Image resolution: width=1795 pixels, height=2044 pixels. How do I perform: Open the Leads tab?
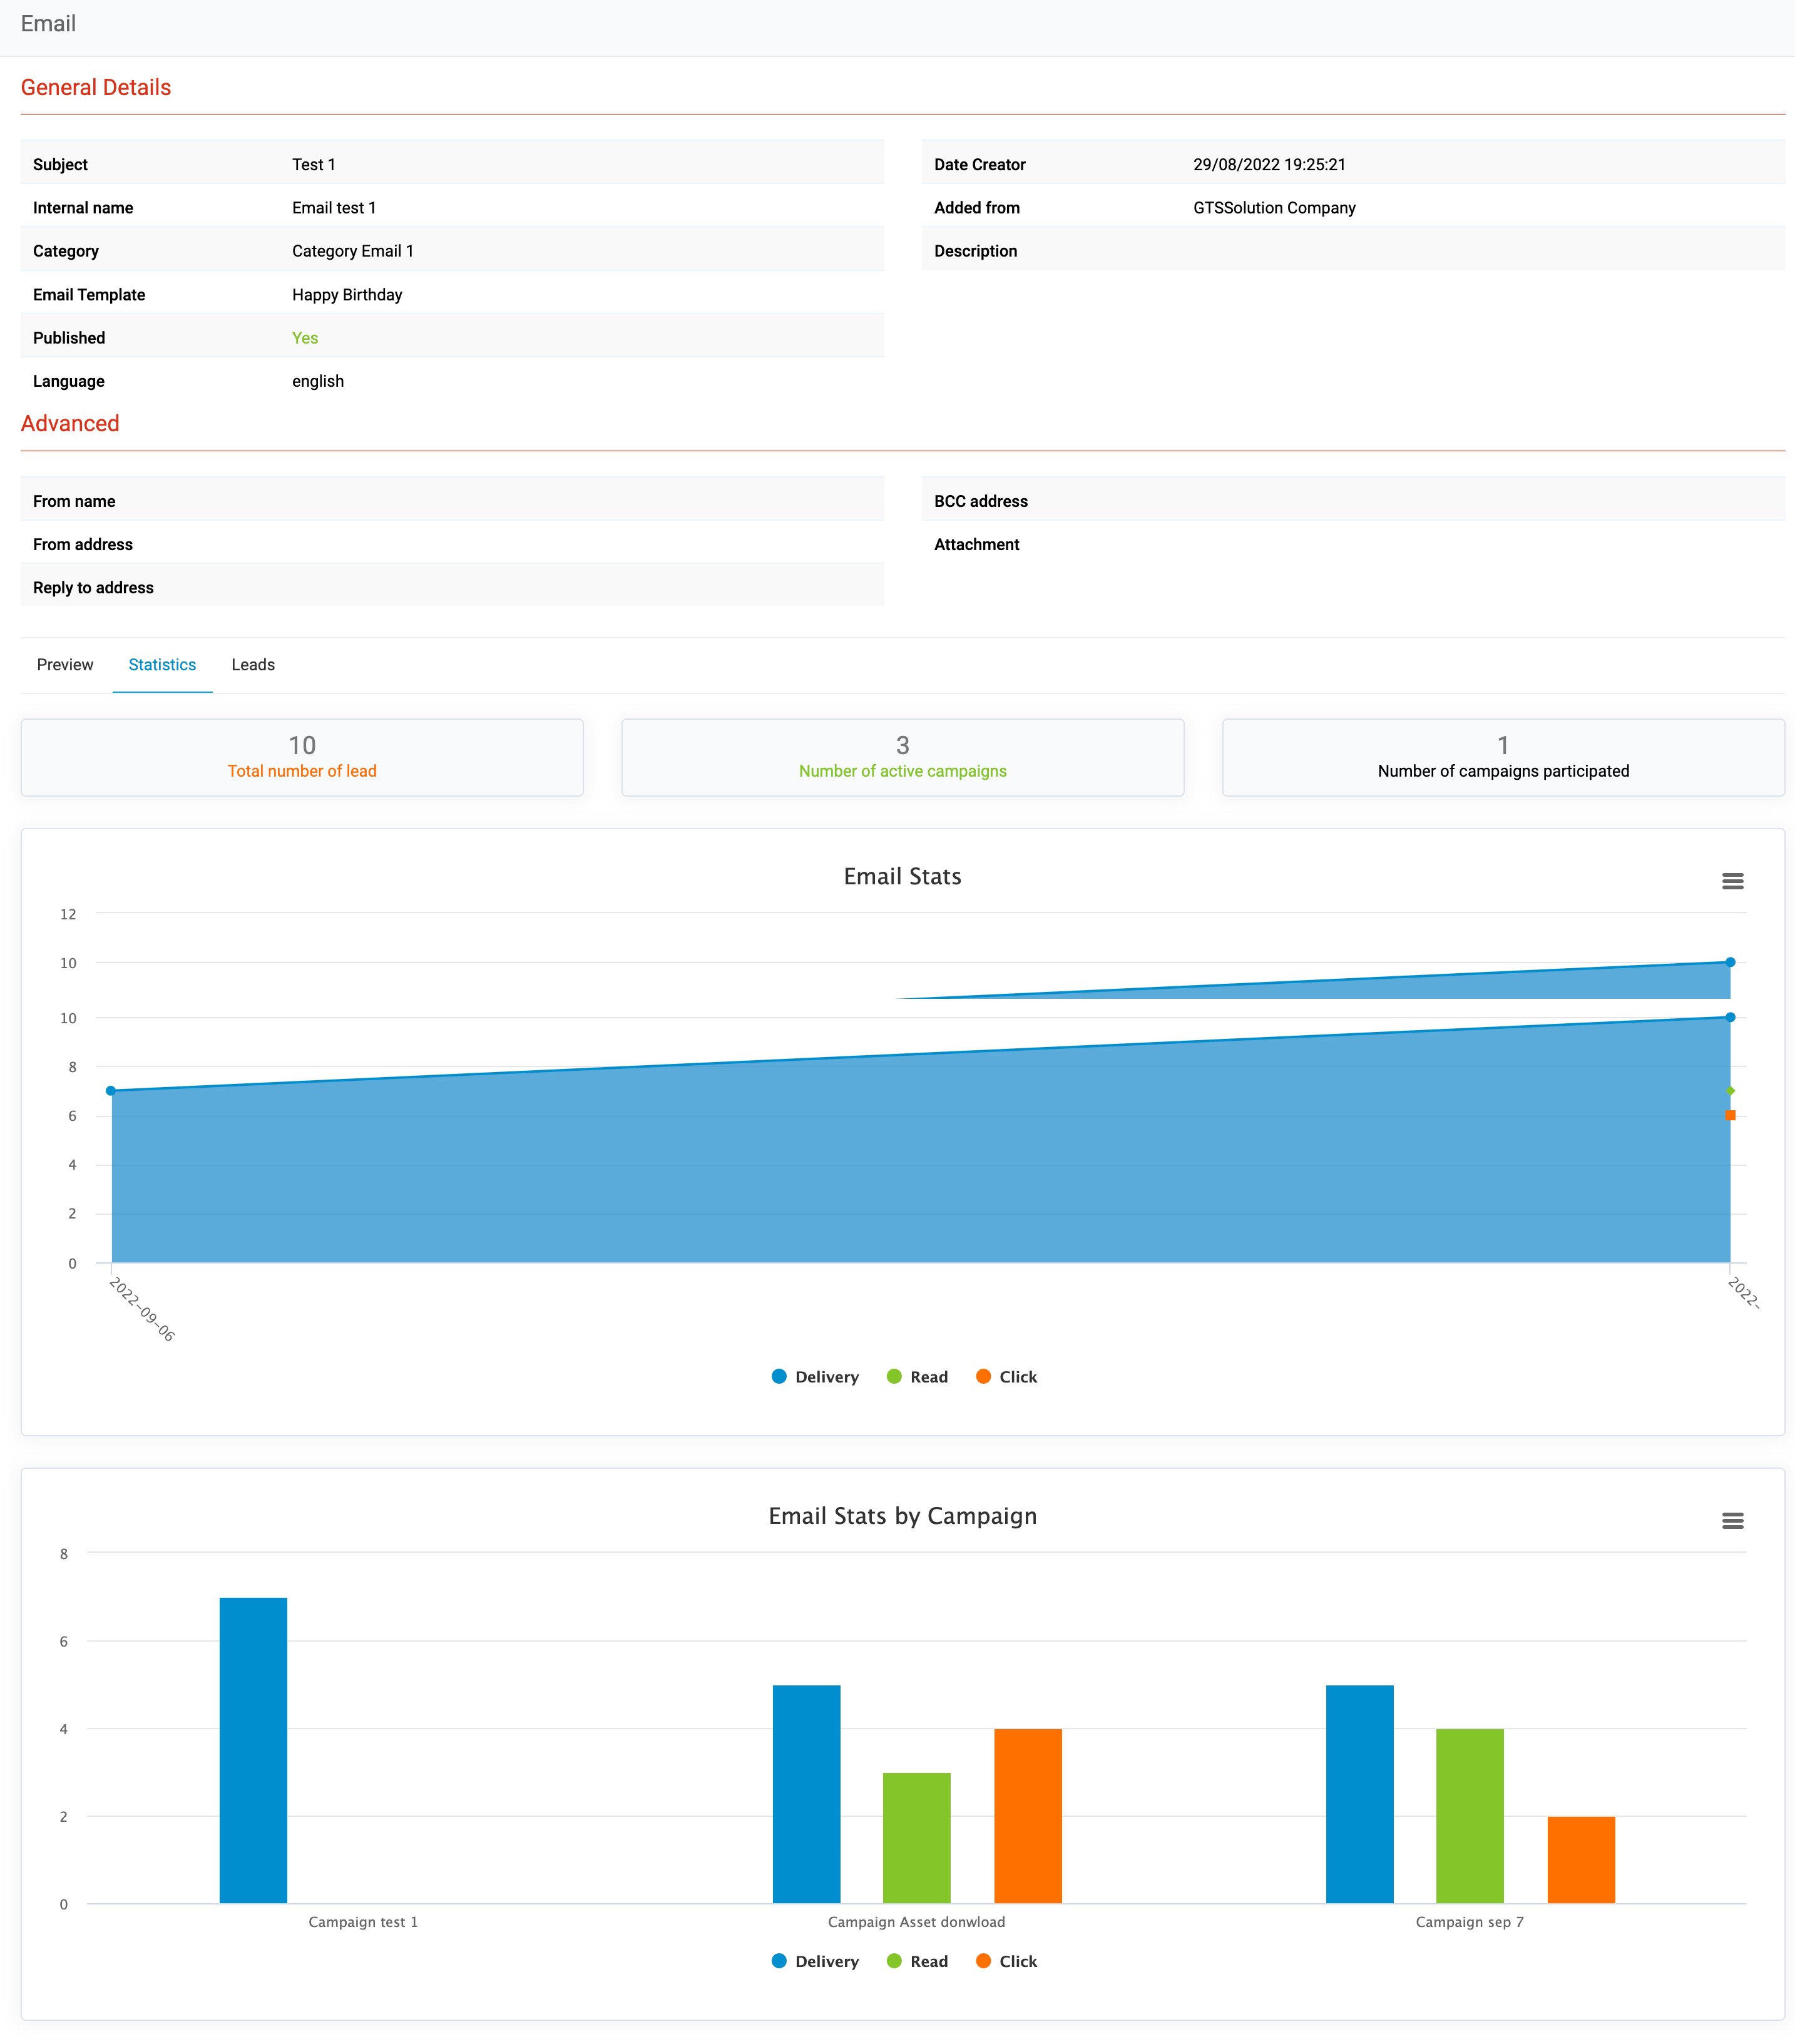coord(253,665)
